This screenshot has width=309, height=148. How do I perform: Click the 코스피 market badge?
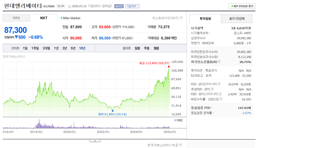(61, 6)
